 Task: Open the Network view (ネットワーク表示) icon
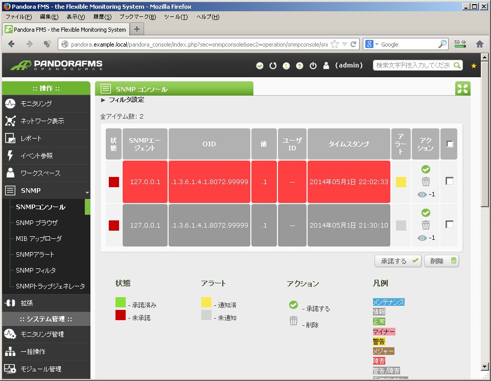[10, 121]
